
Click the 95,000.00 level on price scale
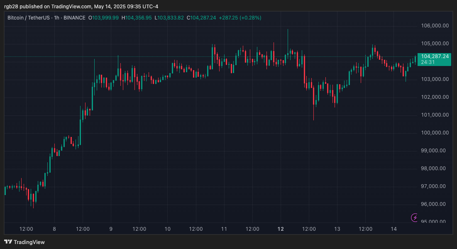433,220
